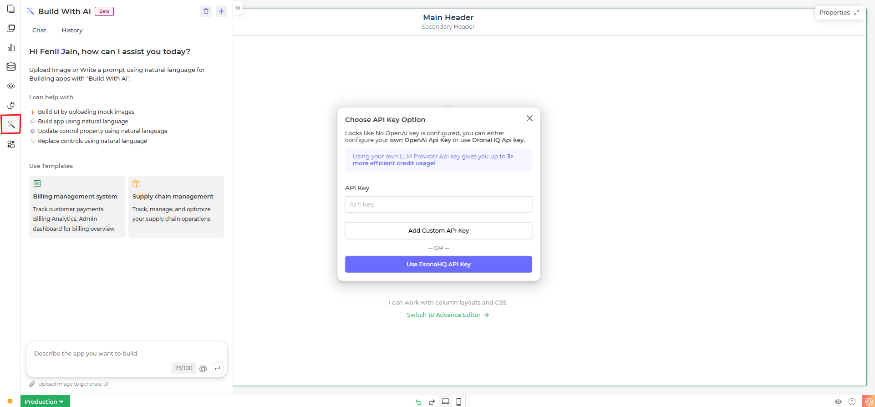
Task: Click the '3× more efficient credit usage' notice
Action: click(x=438, y=160)
